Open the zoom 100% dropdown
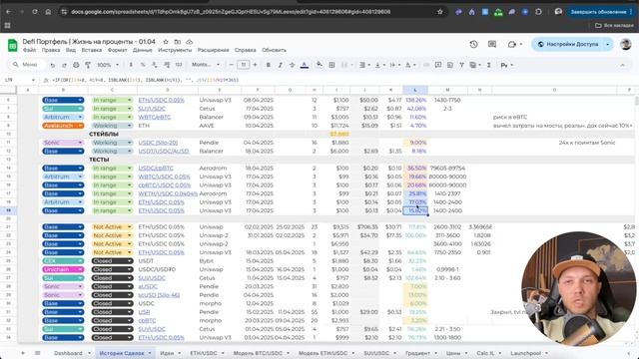639x359 pixels. (108, 65)
